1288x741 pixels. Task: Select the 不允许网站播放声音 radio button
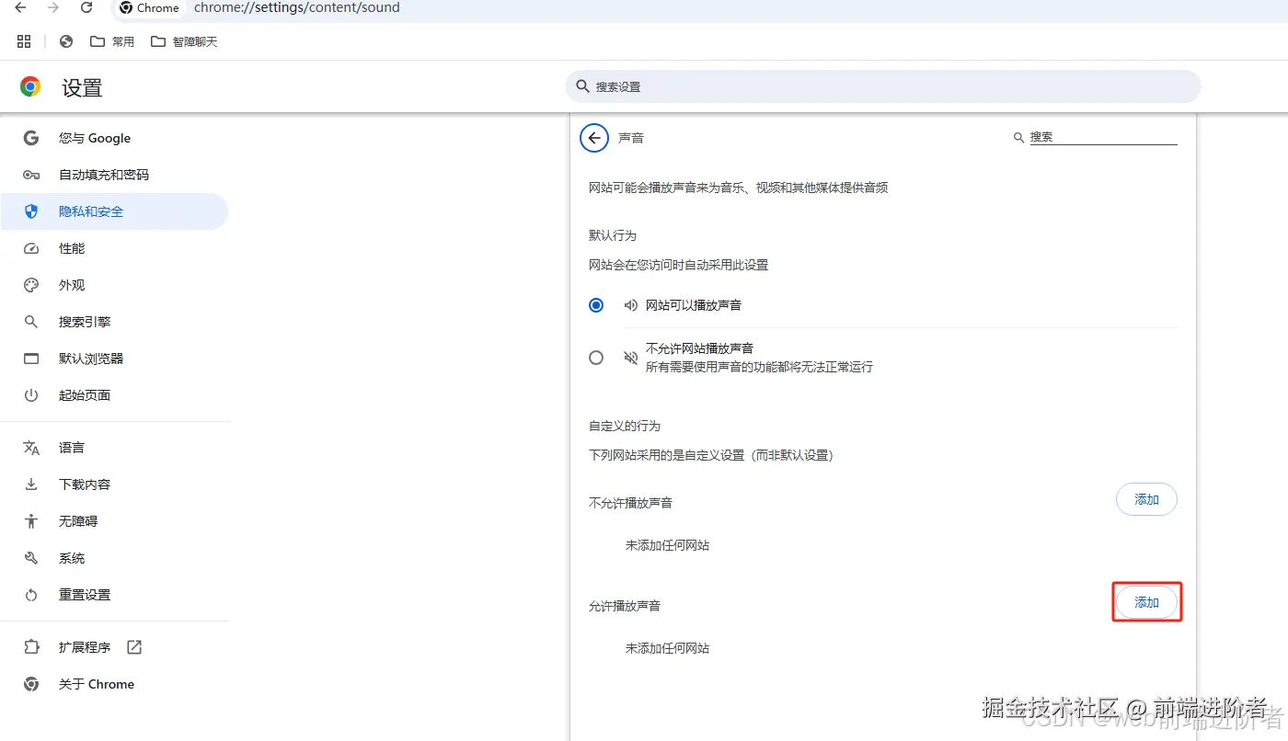596,358
